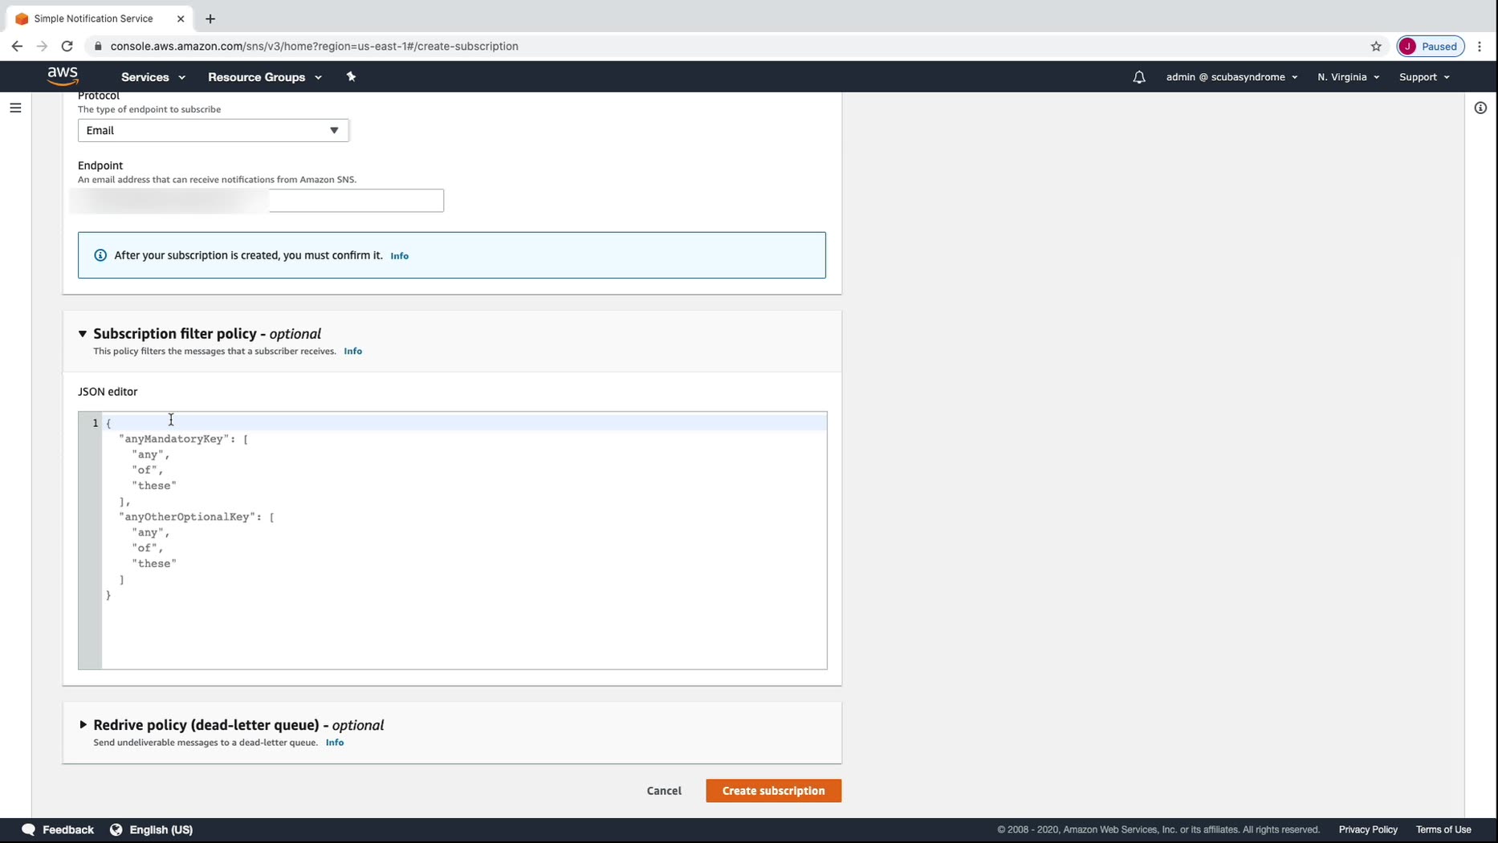Open the N. Virginia region selector
Viewport: 1498px width, 843px height.
1348,77
